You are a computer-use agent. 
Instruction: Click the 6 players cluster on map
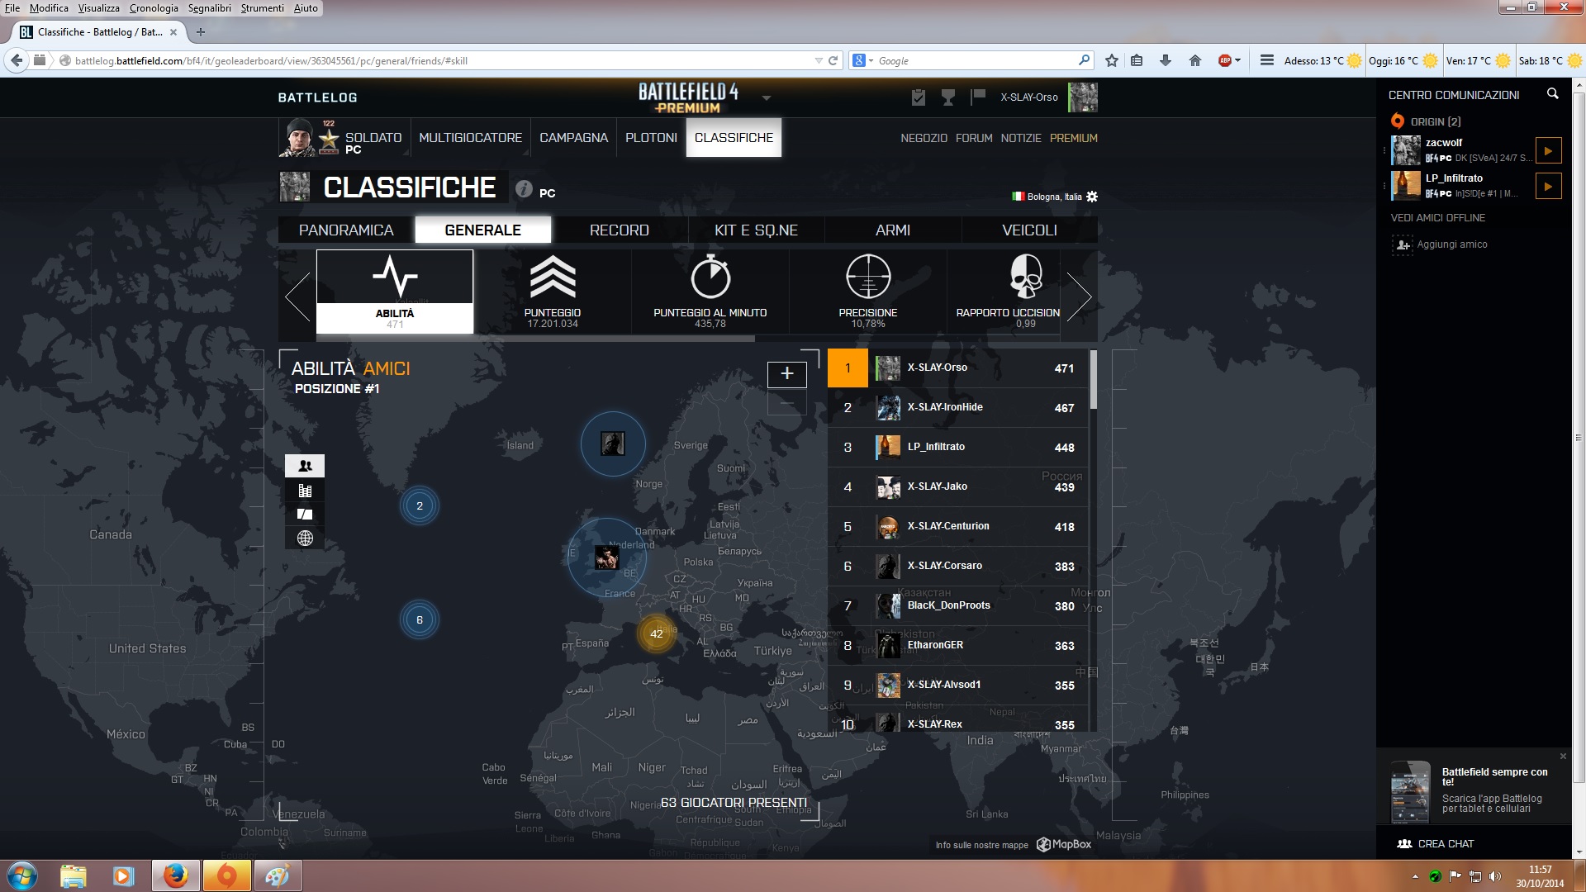(420, 619)
